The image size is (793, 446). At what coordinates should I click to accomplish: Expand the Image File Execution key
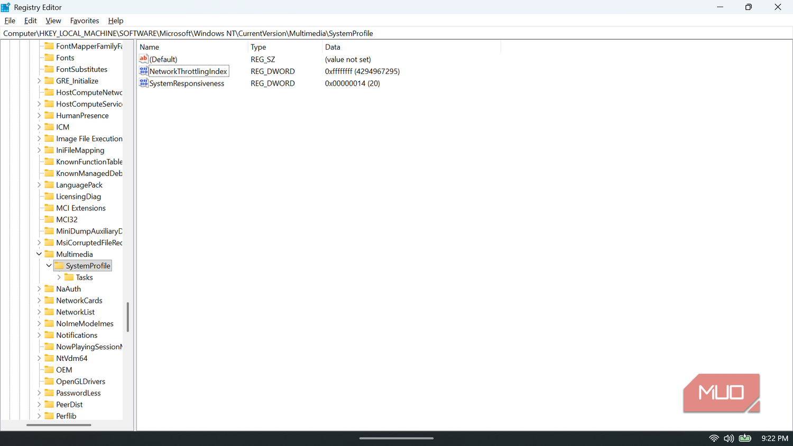click(39, 138)
